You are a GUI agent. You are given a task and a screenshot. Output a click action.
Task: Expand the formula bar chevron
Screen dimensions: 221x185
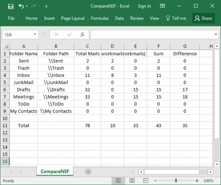tap(216, 34)
